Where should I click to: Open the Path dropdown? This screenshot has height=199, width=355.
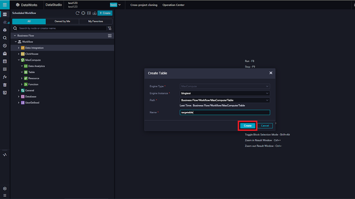tap(225, 100)
